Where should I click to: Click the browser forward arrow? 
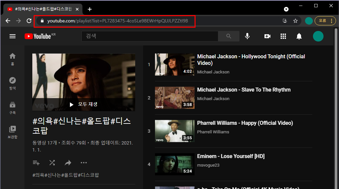coord(18,21)
